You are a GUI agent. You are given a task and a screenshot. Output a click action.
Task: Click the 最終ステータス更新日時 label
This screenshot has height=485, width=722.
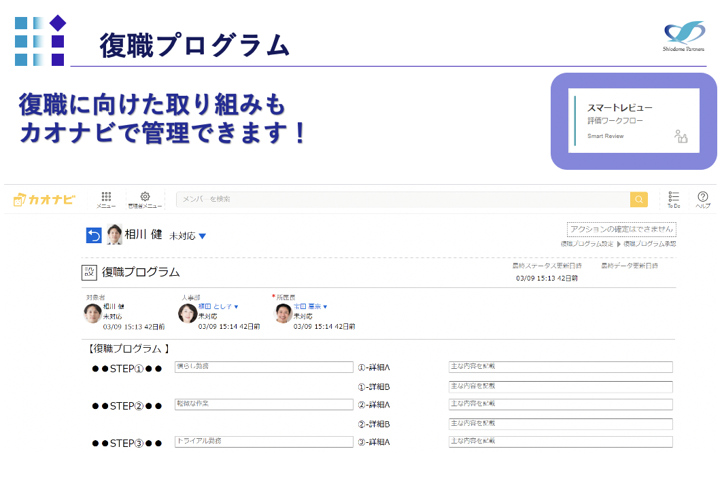pyautogui.click(x=547, y=266)
